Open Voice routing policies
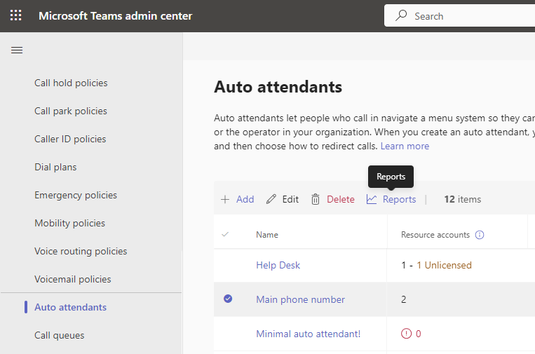 (x=81, y=251)
